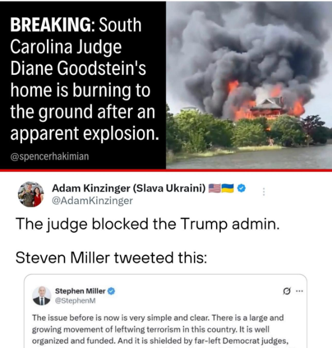The height and width of the screenshot is (348, 332).
Task: Open Stephen Miller's profile avatar
Action: click(42, 296)
